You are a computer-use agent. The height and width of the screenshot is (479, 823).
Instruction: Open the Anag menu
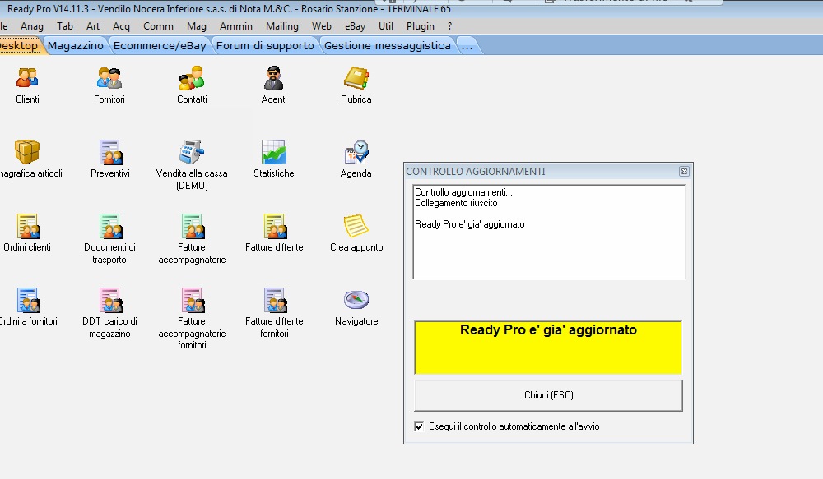pos(32,26)
